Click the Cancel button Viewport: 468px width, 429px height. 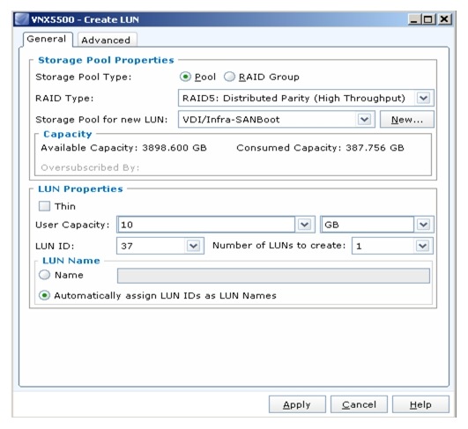point(359,404)
